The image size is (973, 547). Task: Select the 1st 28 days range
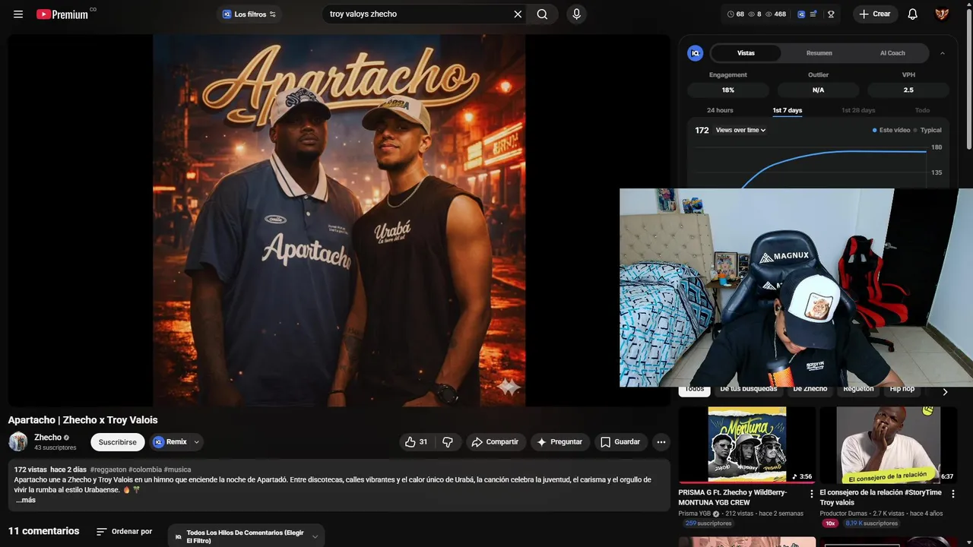(858, 110)
